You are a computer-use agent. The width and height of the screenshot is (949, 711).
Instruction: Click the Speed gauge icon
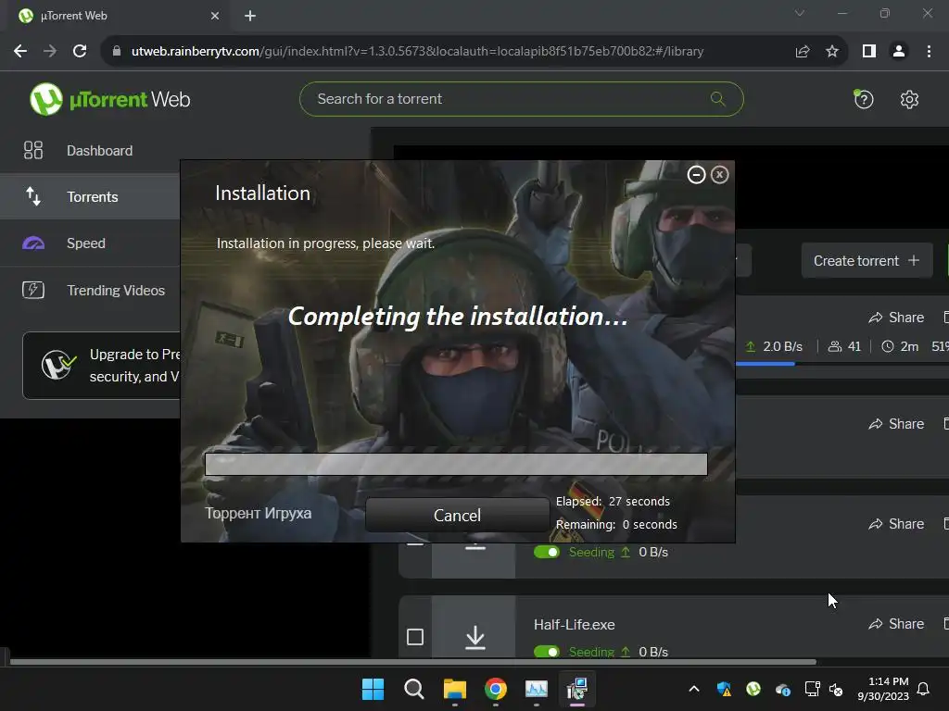[33, 243]
